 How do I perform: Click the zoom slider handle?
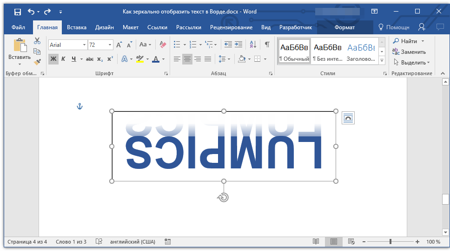390,242
